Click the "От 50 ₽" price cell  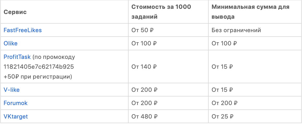(142, 30)
